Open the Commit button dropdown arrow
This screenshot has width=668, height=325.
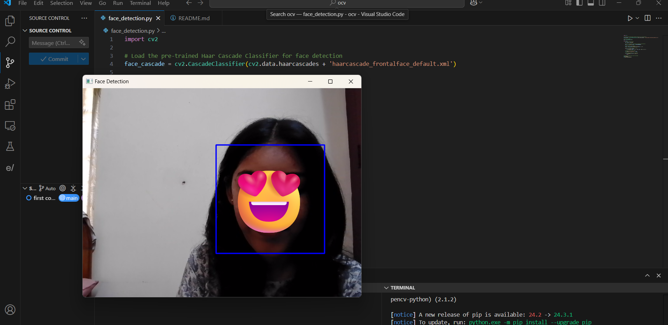coord(83,59)
